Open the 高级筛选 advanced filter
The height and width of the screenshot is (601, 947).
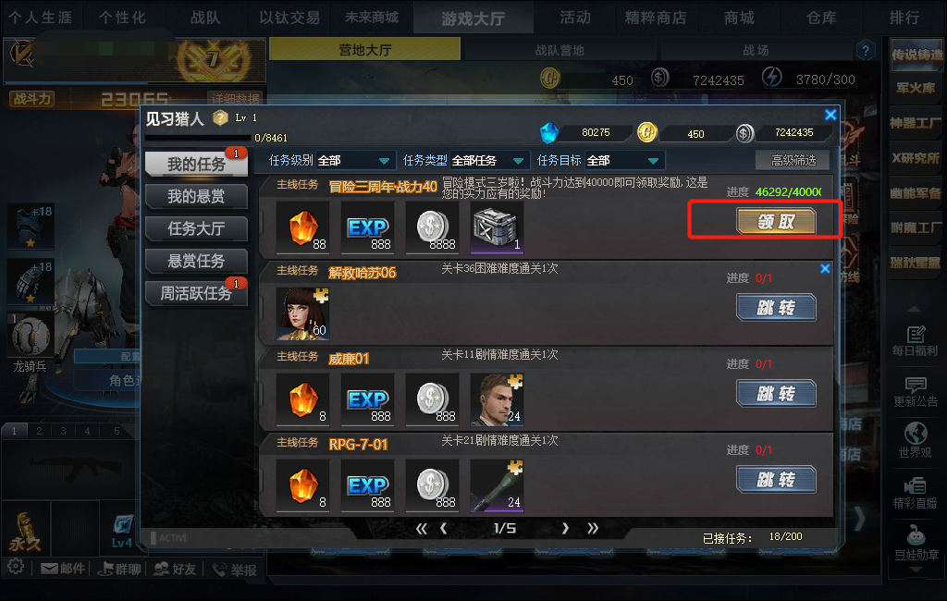click(x=793, y=160)
